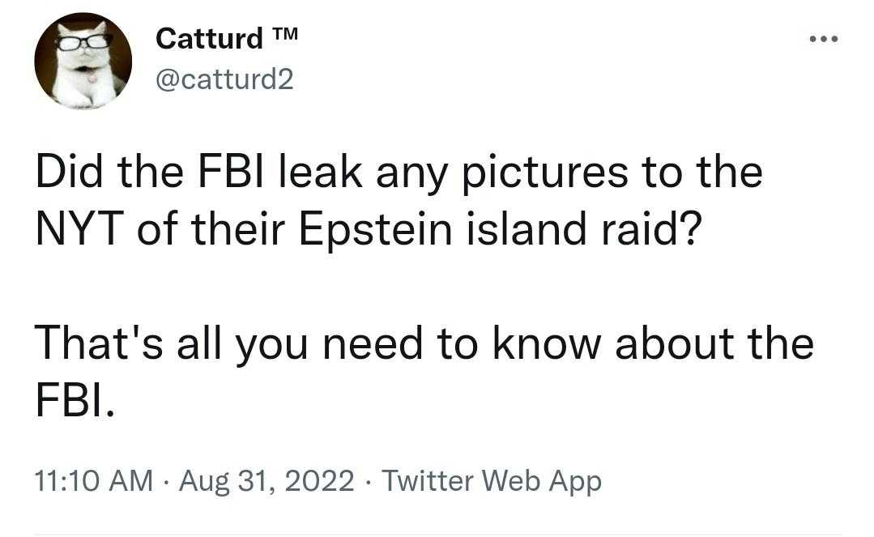
Task: Click the 11:10 AM timestamp
Action: (94, 480)
